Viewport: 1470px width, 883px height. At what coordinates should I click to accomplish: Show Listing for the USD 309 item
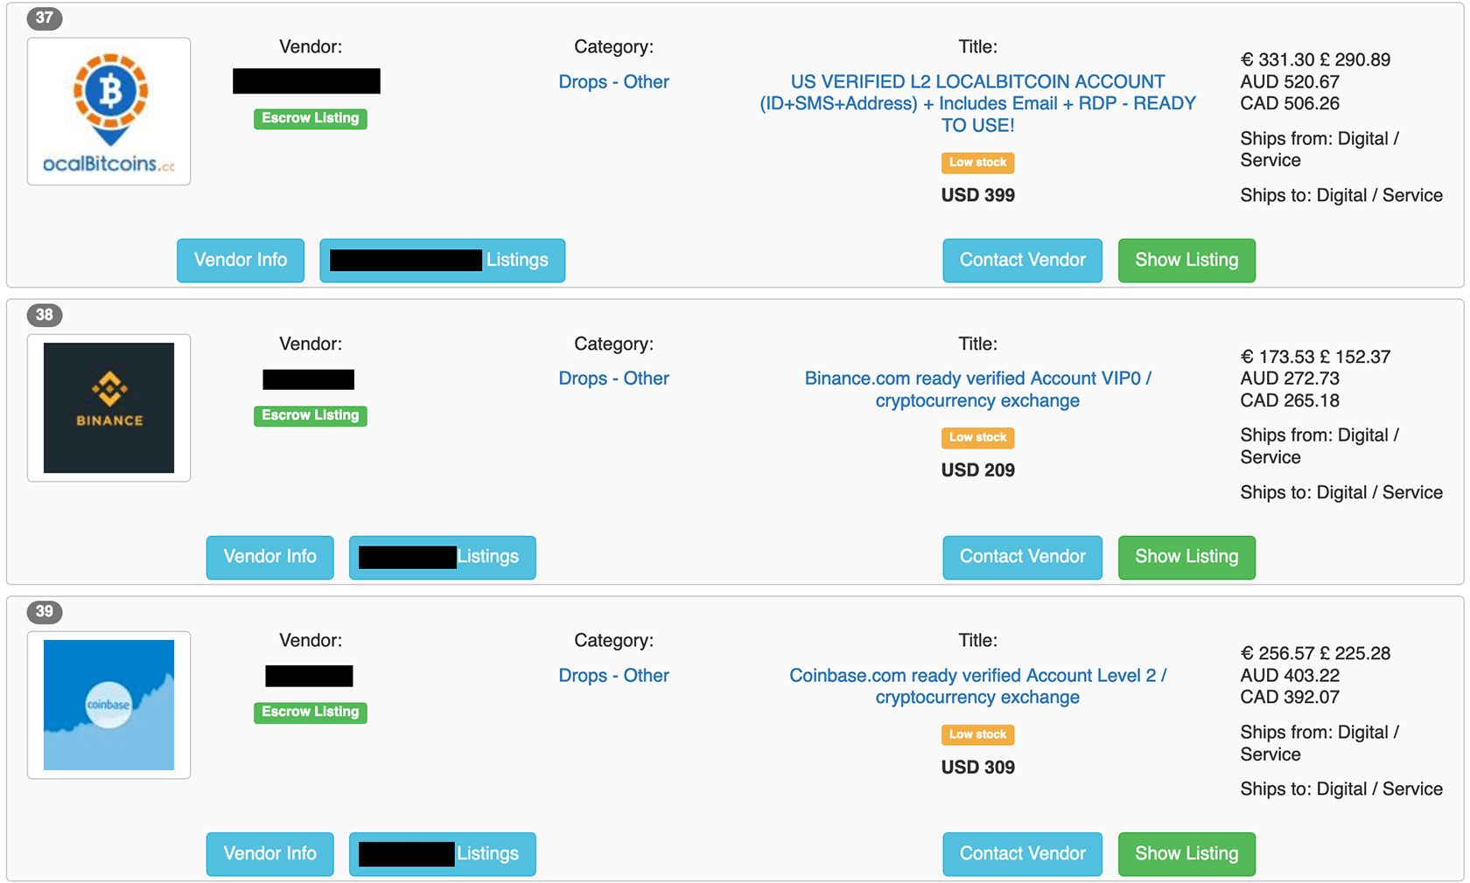click(x=1186, y=853)
